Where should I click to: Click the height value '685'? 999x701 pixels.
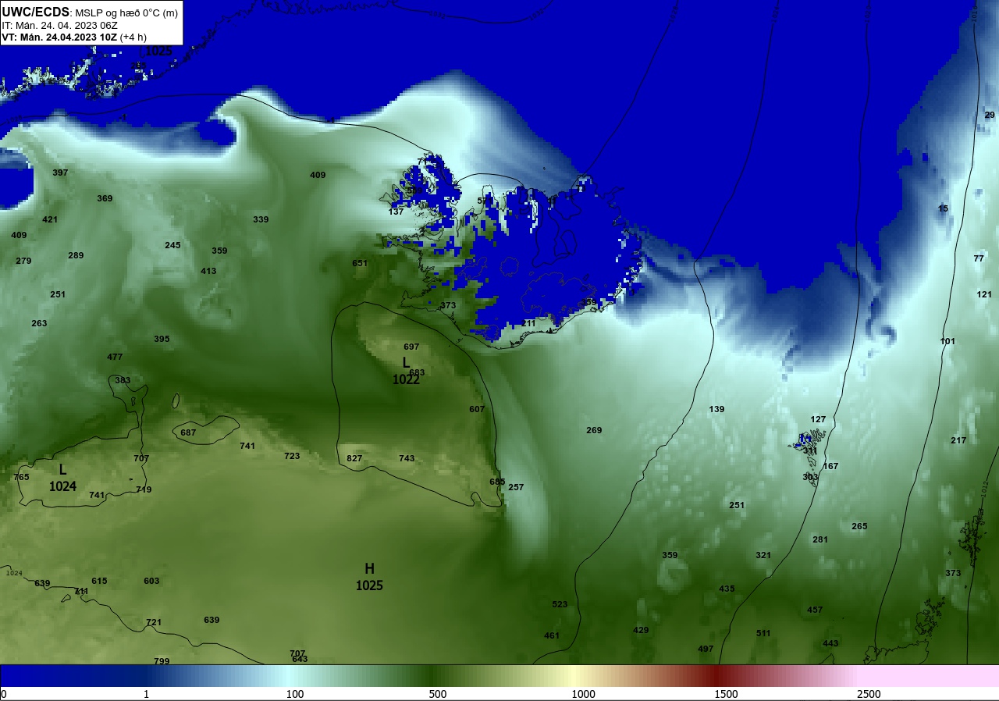coord(497,482)
